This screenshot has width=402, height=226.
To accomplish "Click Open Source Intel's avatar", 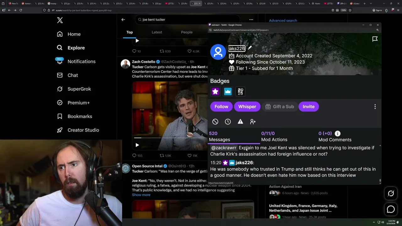I will 126,169.
